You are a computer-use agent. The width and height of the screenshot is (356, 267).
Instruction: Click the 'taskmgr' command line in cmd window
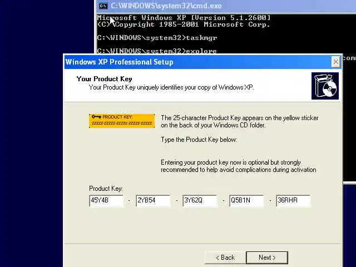[x=157, y=38]
